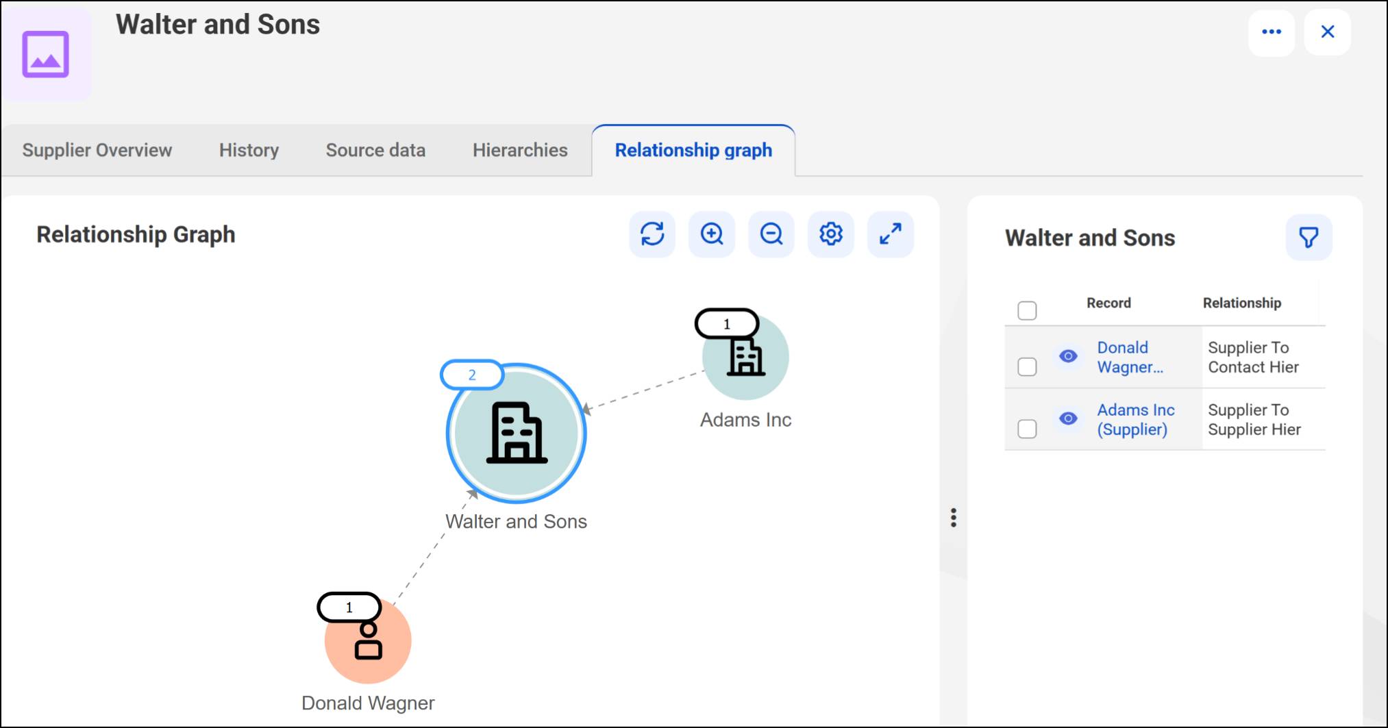Open the History tab
This screenshot has width=1388, height=728.
[249, 150]
